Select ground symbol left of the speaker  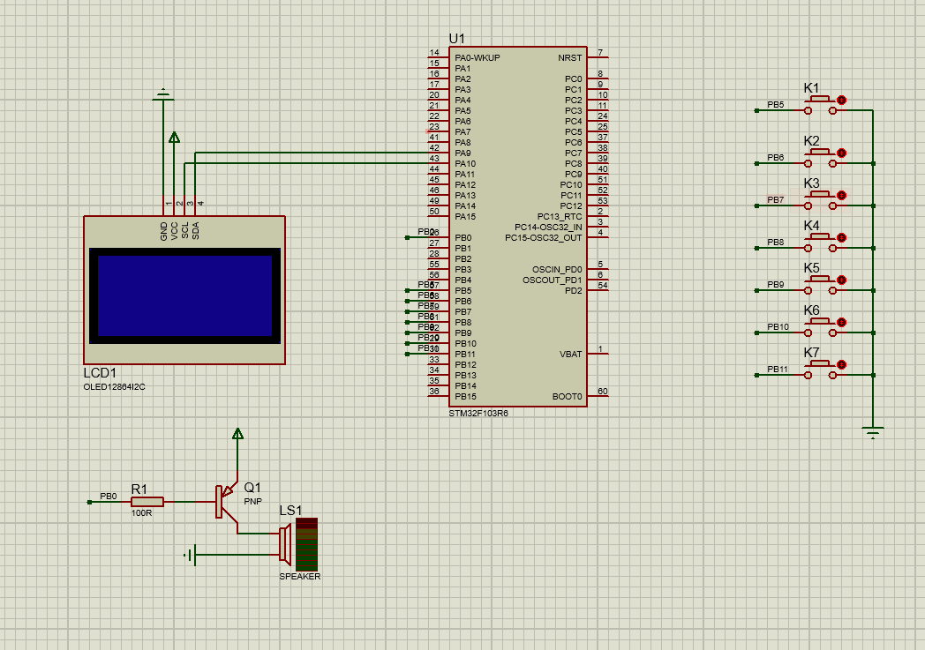point(190,555)
